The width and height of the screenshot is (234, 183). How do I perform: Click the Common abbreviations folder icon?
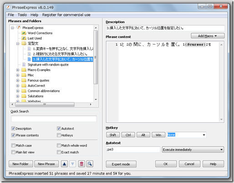coord(24,91)
